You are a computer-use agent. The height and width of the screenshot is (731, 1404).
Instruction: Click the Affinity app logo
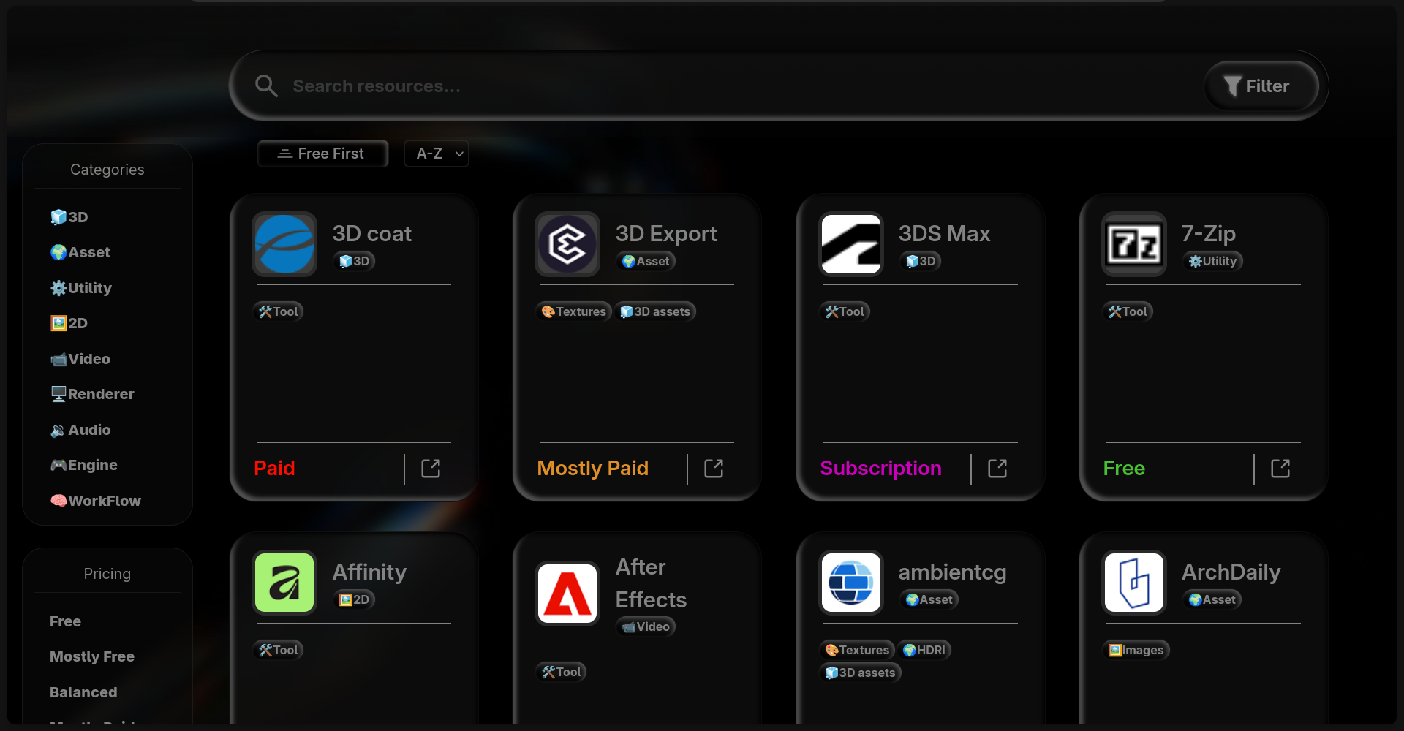click(284, 583)
